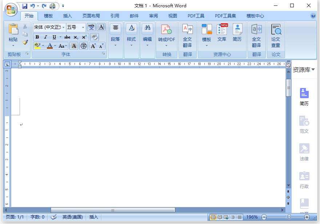Screen dimensions: 320x224
Task: Open 范文 in the 资源库 sidebar
Action: click(x=304, y=125)
